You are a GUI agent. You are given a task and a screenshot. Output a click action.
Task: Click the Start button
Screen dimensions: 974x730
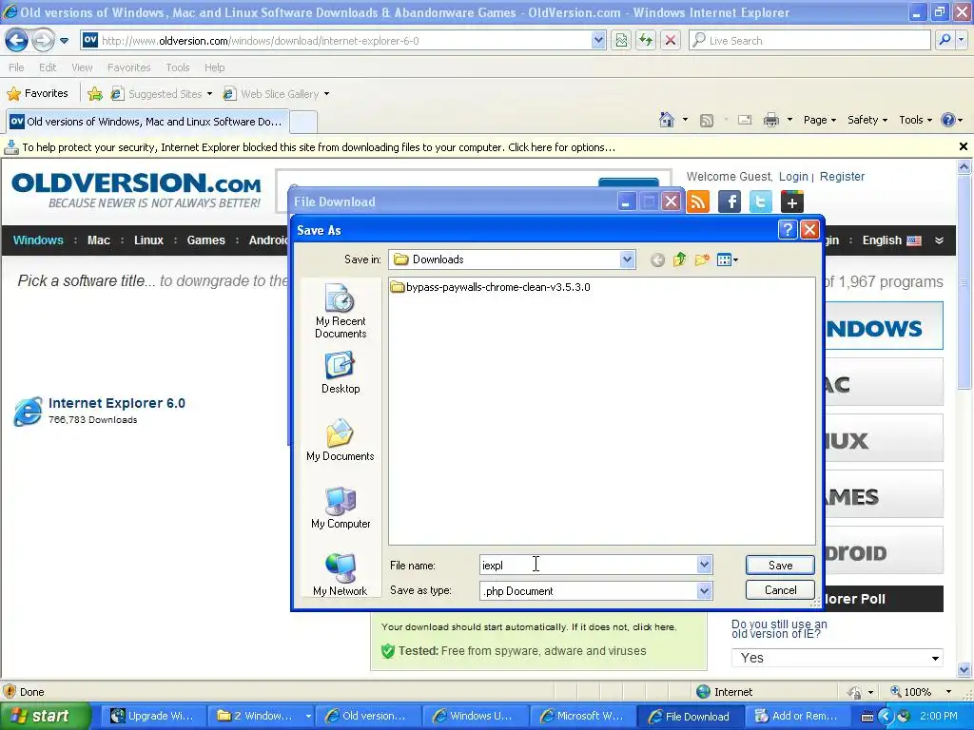[x=44, y=716]
